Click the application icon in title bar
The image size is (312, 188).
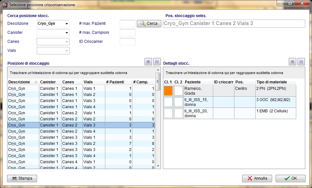(x=5, y=5)
